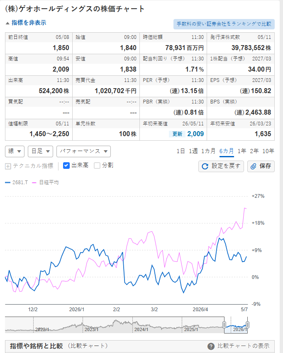Click 配当利回り value 1.71%
The image size is (283, 353).
pos(195,69)
